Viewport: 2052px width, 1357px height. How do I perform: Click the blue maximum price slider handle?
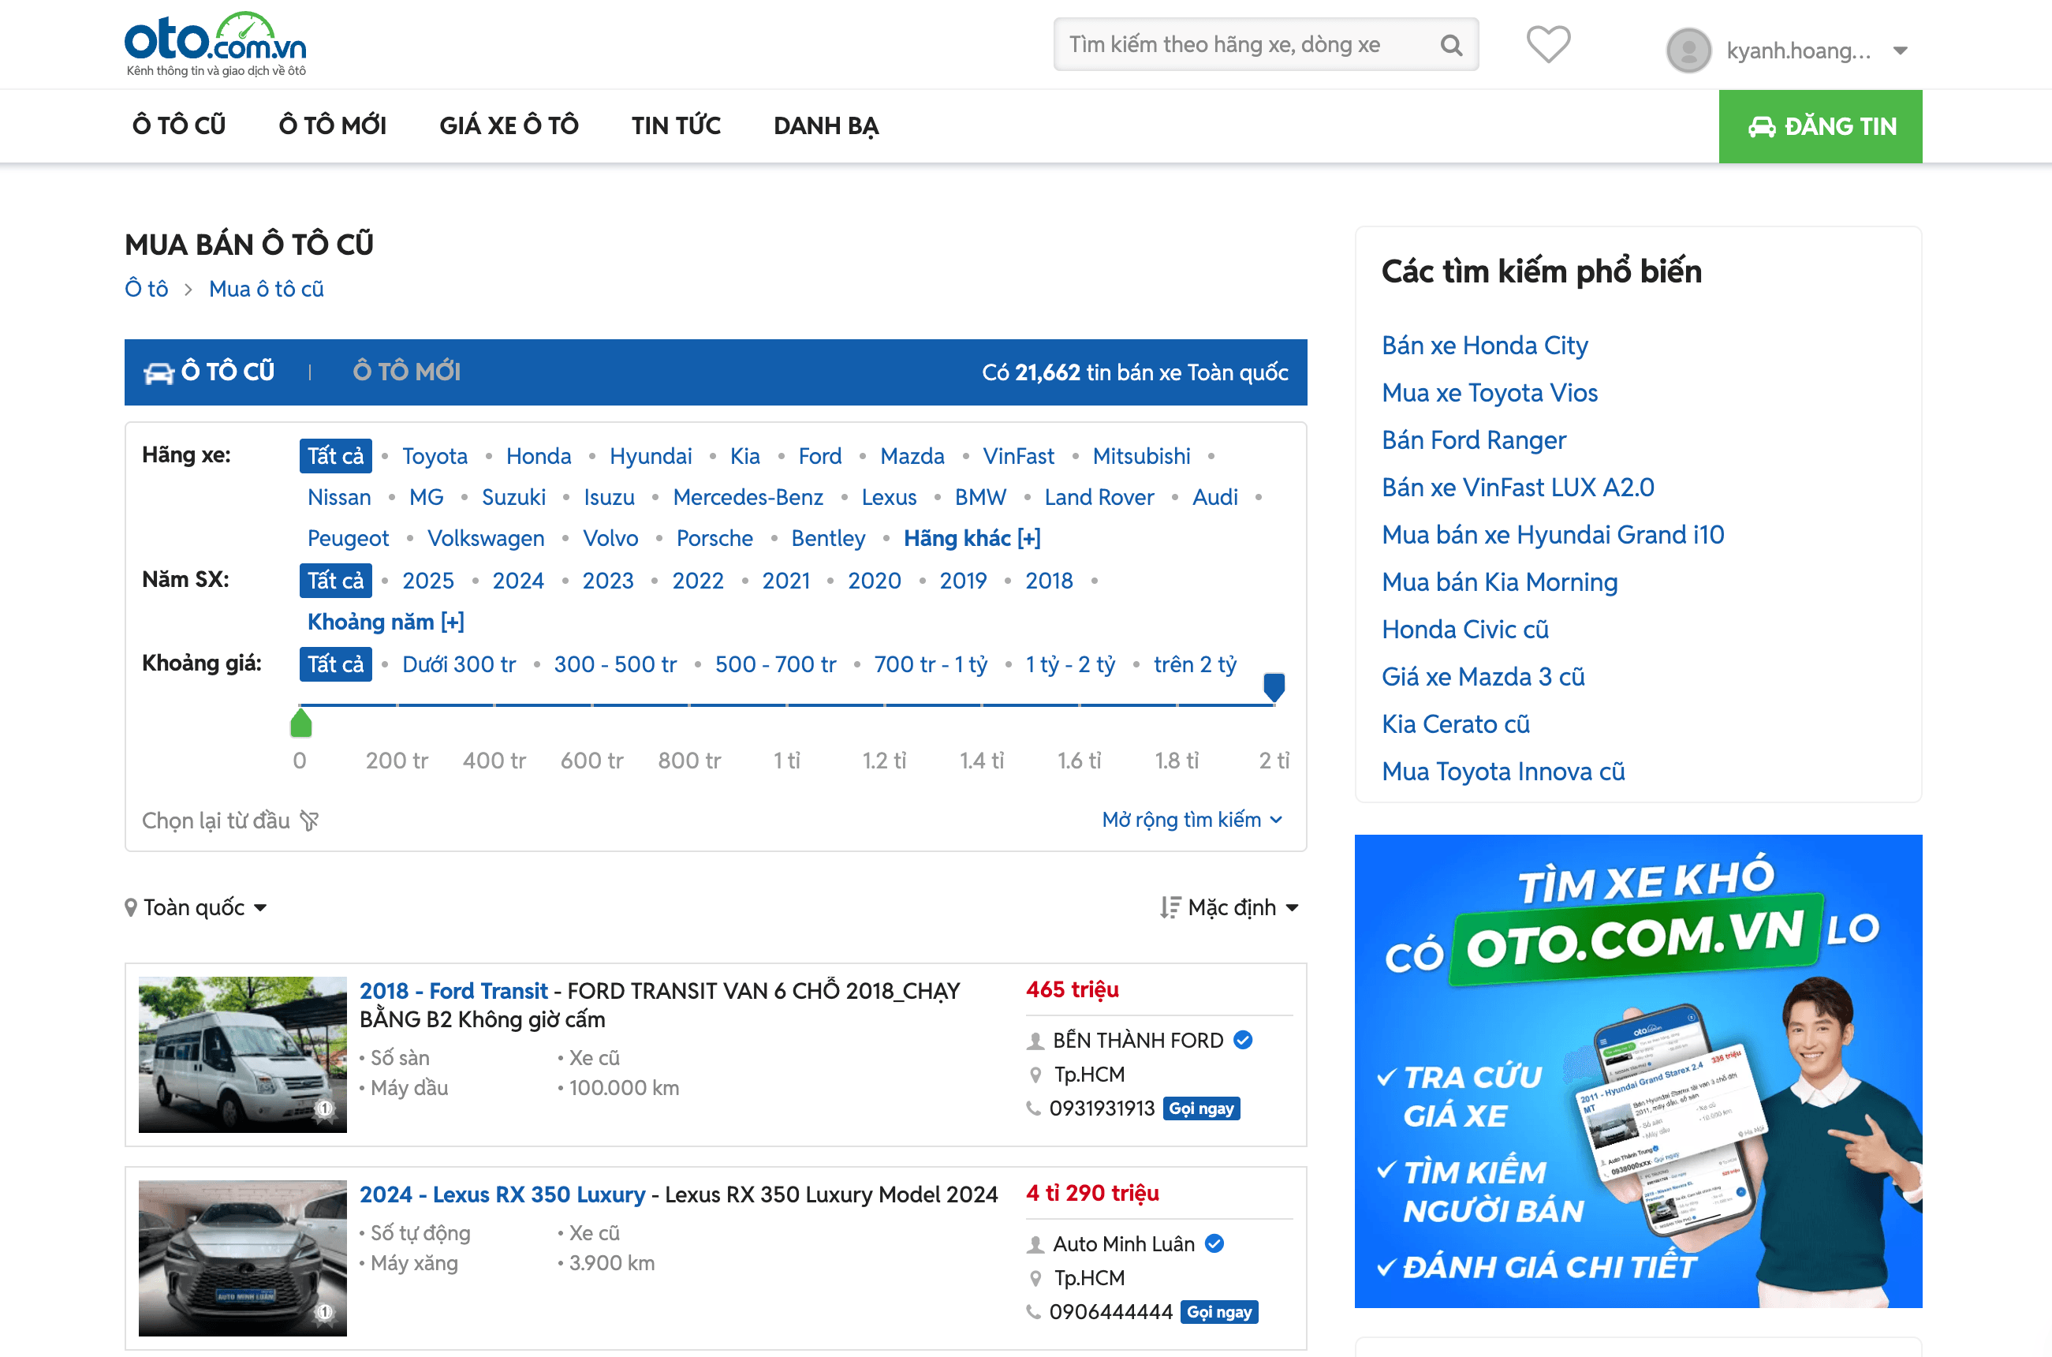click(1274, 687)
